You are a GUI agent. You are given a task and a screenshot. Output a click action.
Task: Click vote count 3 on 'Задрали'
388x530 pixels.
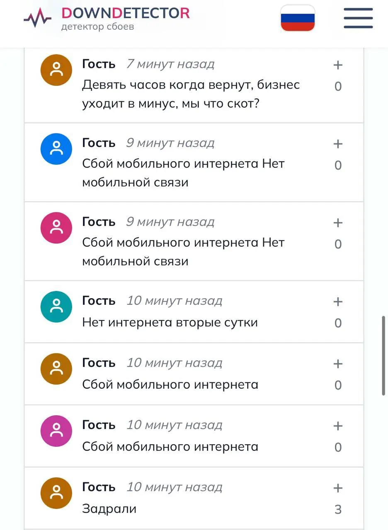click(x=338, y=509)
